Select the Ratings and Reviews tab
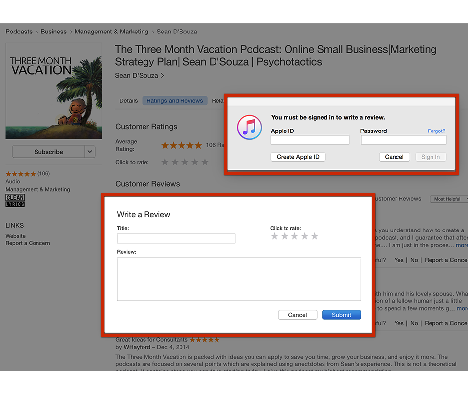Image resolution: width=468 pixels, height=394 pixels. click(175, 101)
